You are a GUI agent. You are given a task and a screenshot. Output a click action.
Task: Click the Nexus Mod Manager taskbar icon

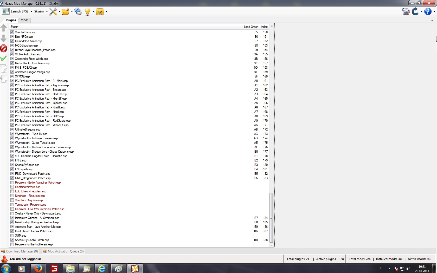[x=135, y=268]
